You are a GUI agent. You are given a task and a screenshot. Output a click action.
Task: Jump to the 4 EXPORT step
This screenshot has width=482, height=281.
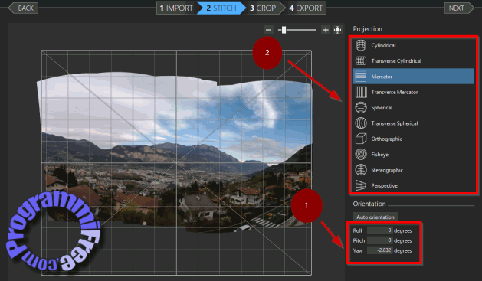click(x=306, y=8)
